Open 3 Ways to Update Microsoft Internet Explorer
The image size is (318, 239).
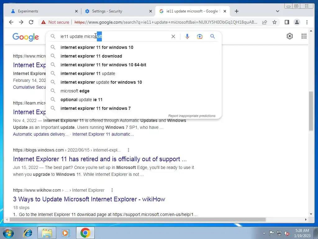point(89,199)
